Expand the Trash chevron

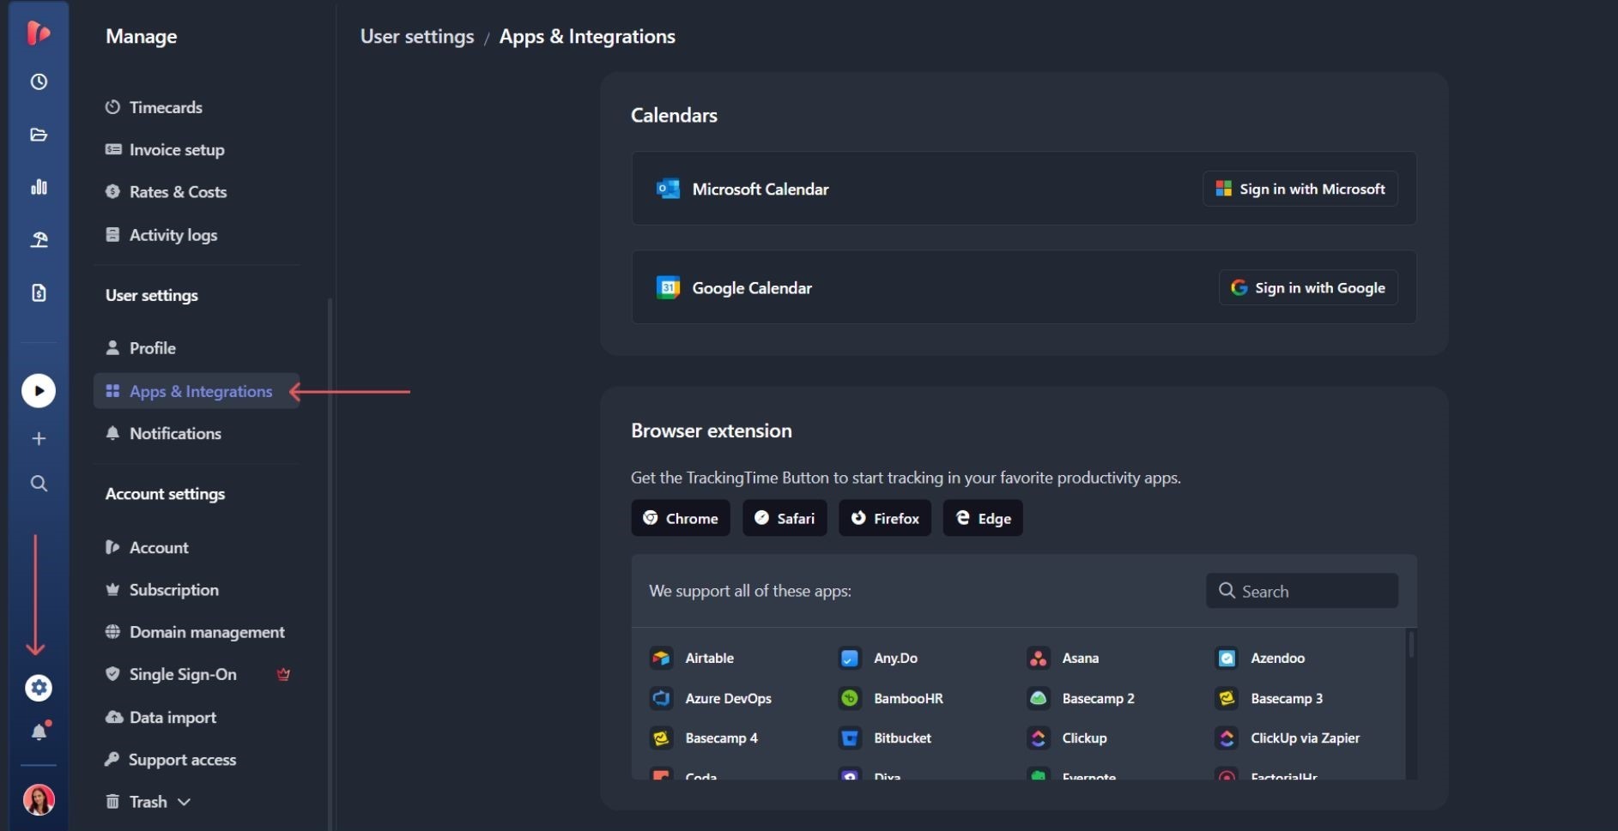tap(184, 802)
